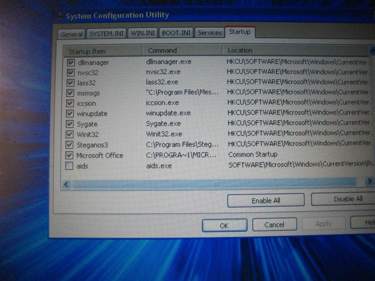Click the Disable All button
The width and height of the screenshot is (375, 281).
(x=343, y=199)
